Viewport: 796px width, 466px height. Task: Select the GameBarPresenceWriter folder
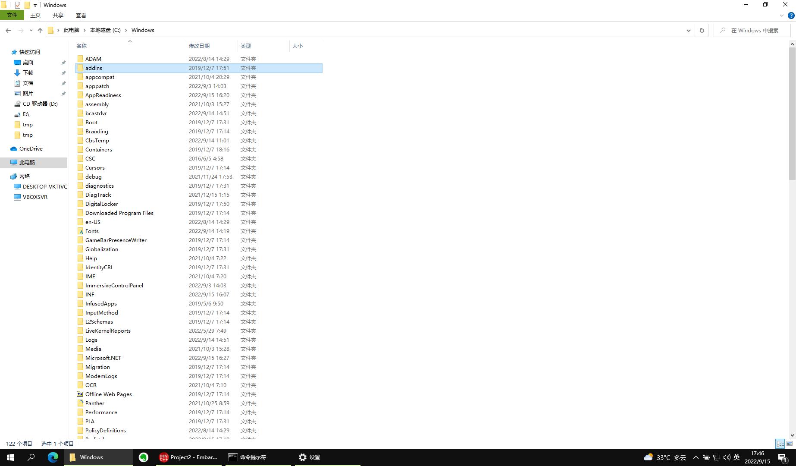coord(199,240)
